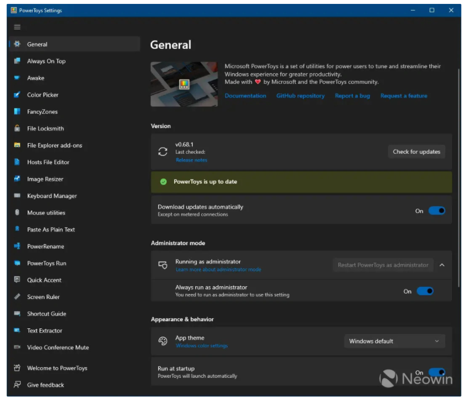Screen dimensions: 468x401
Task: Click the Image Resizer icon
Action: tap(17, 179)
